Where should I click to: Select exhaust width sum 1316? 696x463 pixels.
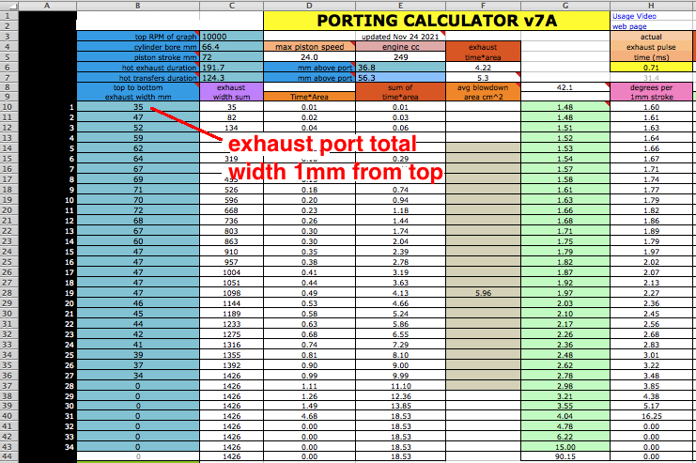(x=231, y=345)
